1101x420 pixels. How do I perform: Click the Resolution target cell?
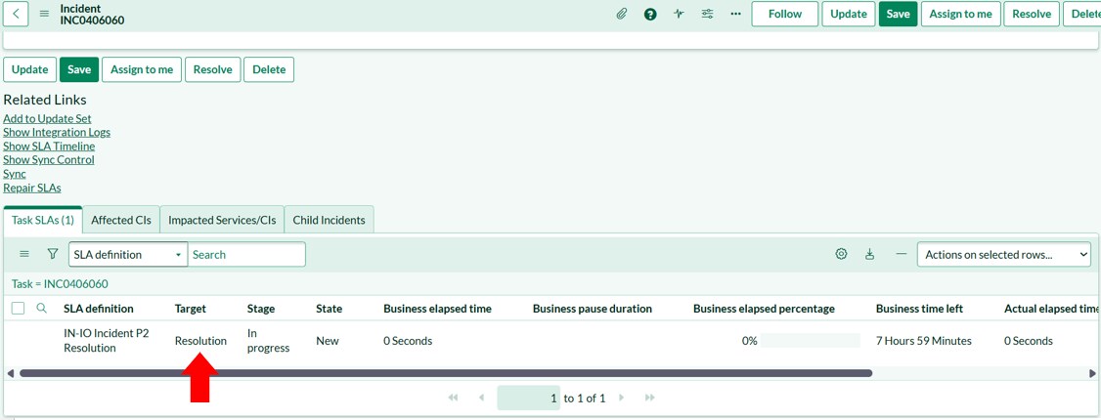tap(200, 341)
